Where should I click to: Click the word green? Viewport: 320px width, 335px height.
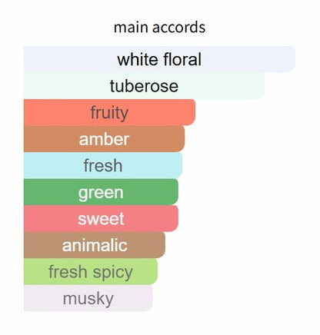[x=101, y=194]
